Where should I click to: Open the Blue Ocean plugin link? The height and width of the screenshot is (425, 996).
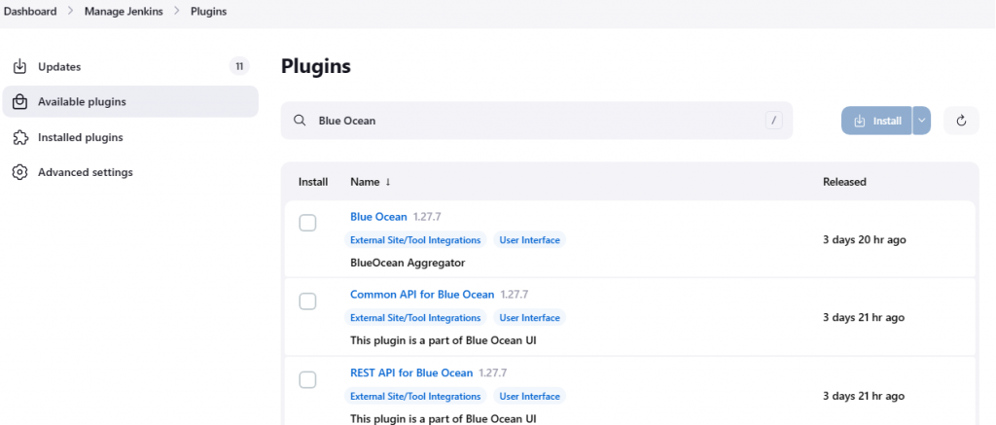pyautogui.click(x=378, y=216)
